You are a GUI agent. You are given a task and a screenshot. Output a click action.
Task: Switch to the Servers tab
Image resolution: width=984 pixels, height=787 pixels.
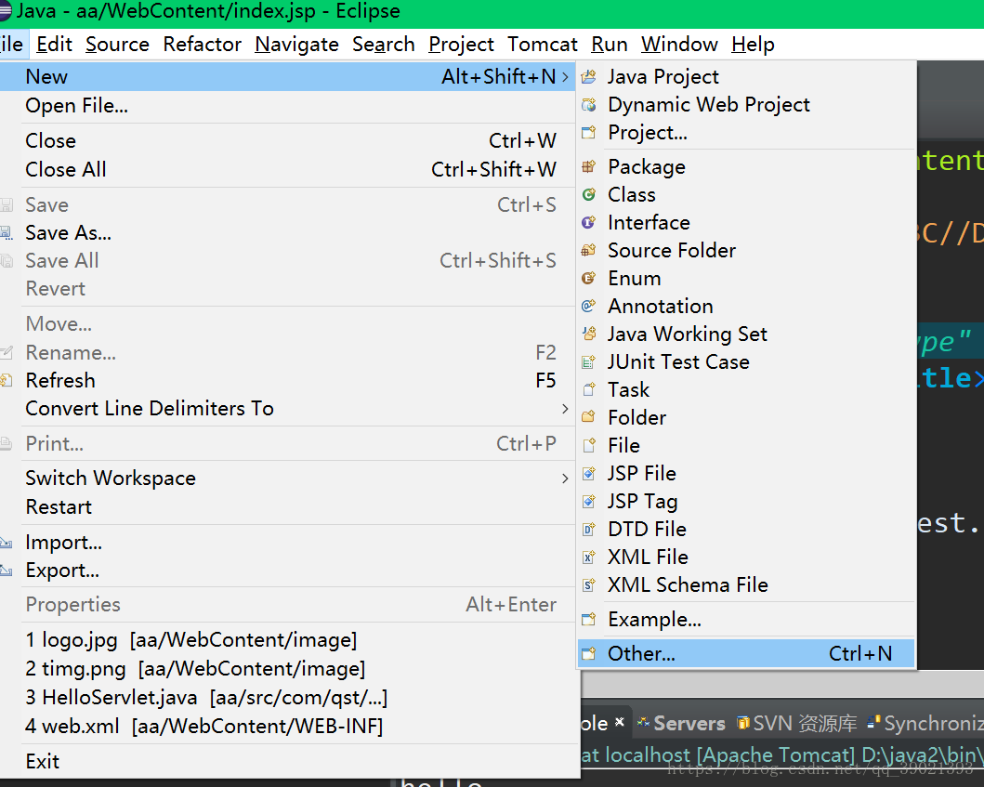point(688,723)
